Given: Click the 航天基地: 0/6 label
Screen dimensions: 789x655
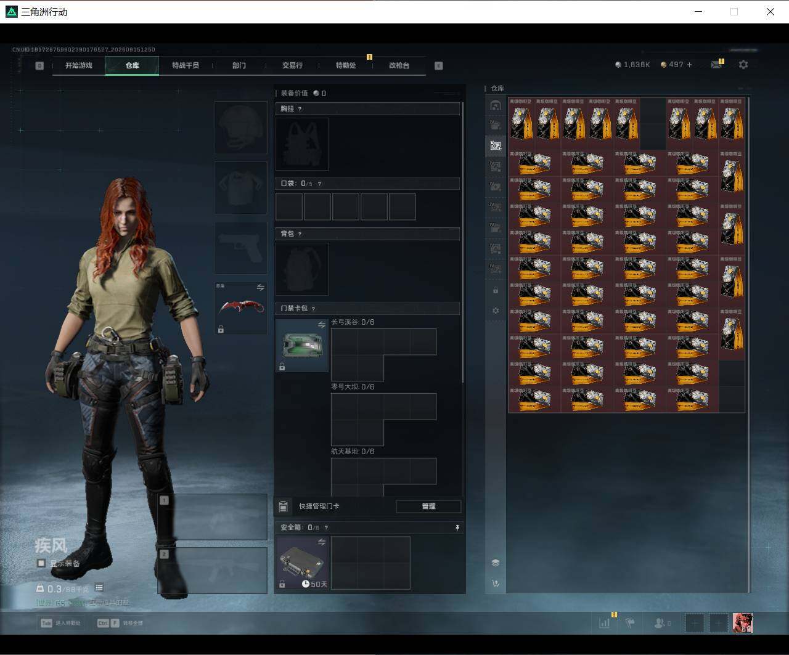Looking at the screenshot, I should point(353,452).
